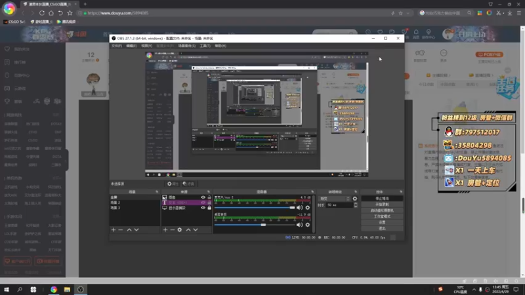This screenshot has height=295, width=525.
Task: Toggle lock on the display capture source
Action: coord(209,208)
